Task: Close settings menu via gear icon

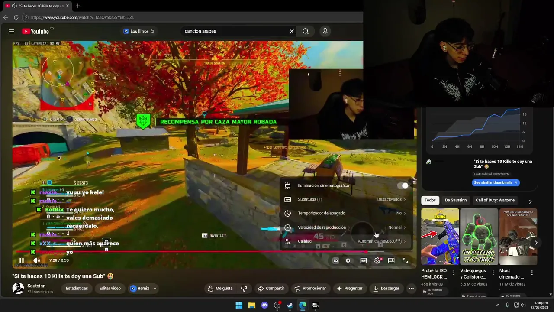Action: pos(377,260)
